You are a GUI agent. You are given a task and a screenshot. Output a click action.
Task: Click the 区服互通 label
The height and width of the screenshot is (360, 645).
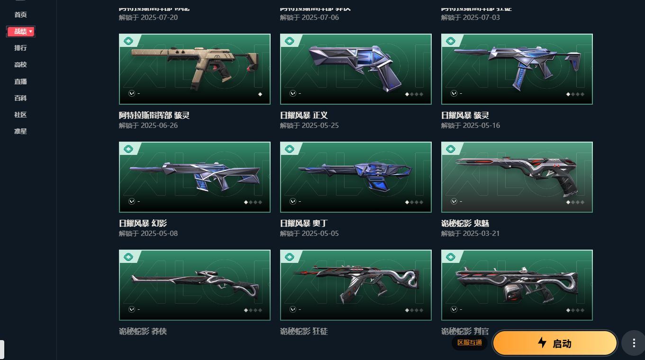pyautogui.click(x=470, y=342)
